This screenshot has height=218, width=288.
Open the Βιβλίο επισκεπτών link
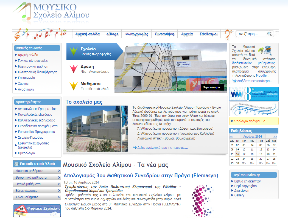pos(247,181)
